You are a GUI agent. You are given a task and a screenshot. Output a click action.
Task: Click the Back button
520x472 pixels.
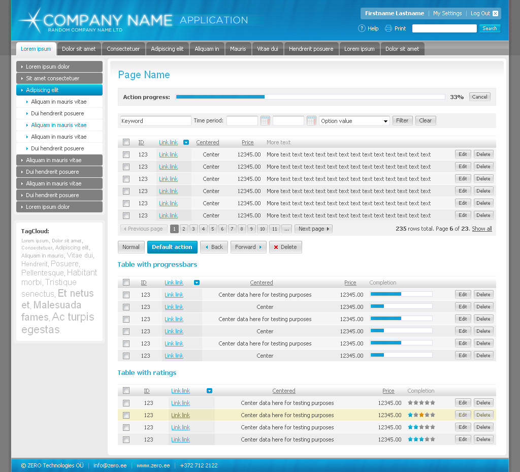coord(214,247)
